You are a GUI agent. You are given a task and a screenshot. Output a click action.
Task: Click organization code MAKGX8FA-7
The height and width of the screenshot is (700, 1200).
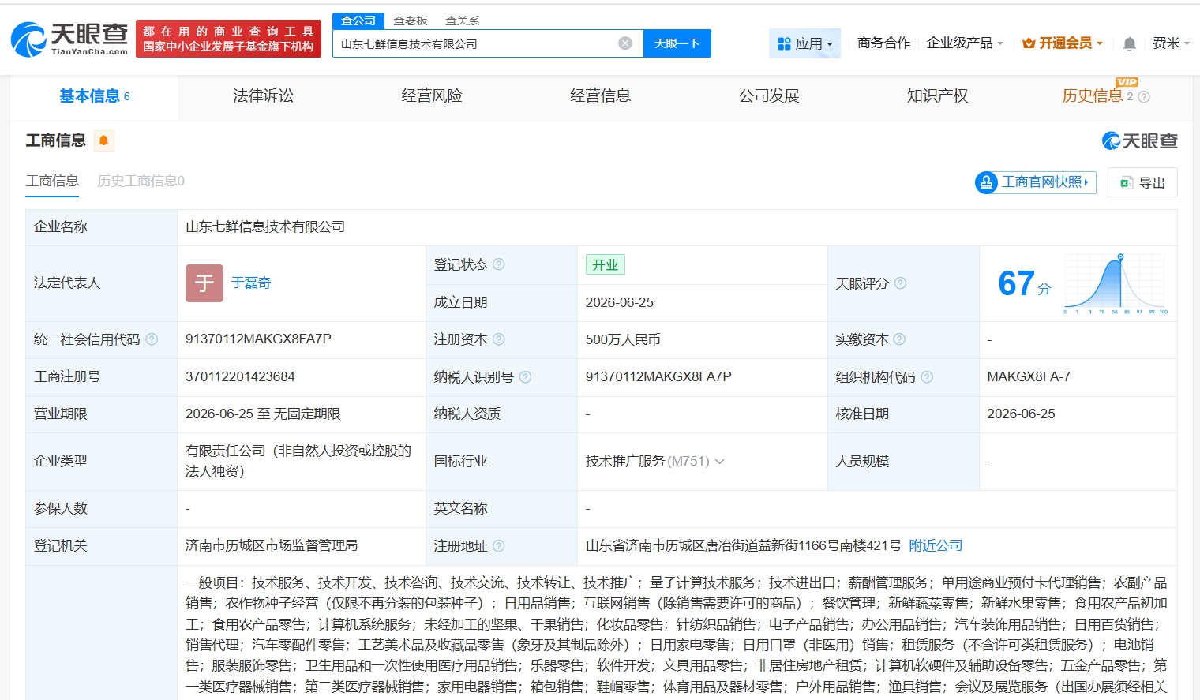[1029, 377]
